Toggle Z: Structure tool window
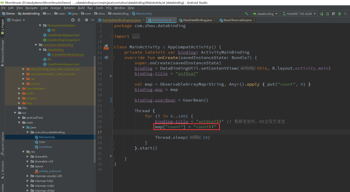350x192 pixels. (x=3, y=170)
